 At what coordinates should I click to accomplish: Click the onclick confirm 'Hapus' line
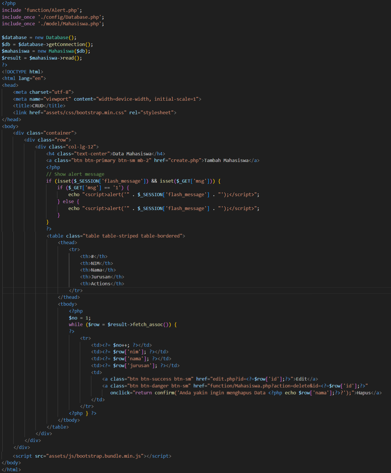pos(246,393)
